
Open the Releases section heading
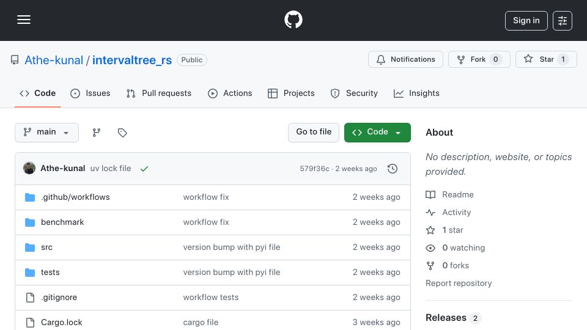coord(446,318)
